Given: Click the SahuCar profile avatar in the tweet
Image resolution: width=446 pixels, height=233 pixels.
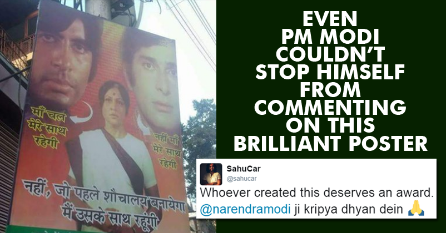Looking at the screenshot, I should [x=211, y=174].
